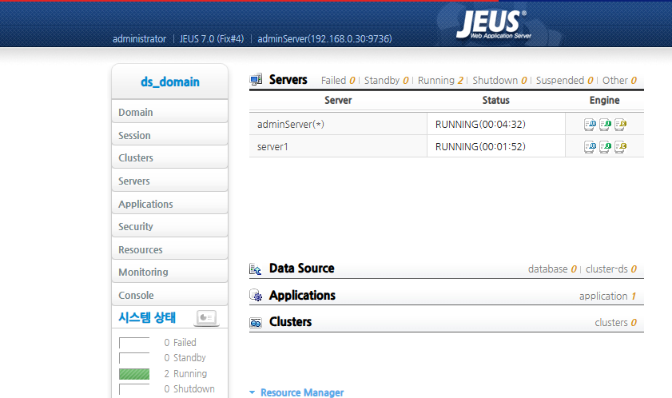Click the 0 Shutdown system status text
The height and width of the screenshot is (398, 672).
[189, 389]
